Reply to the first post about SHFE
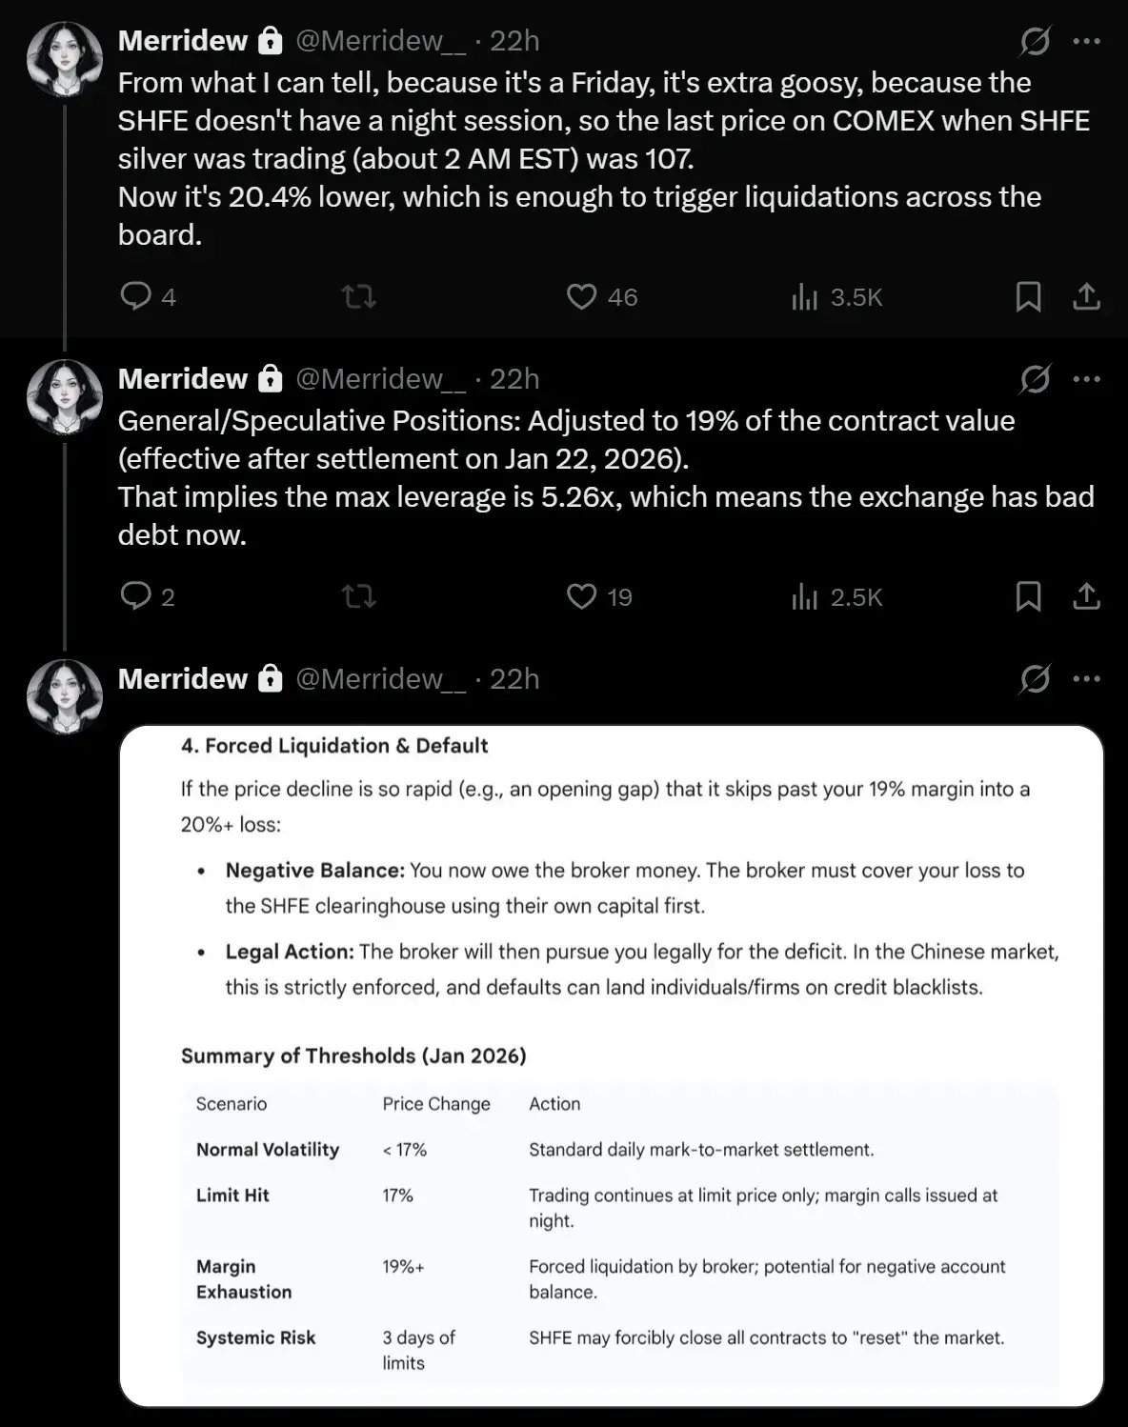 tap(147, 297)
